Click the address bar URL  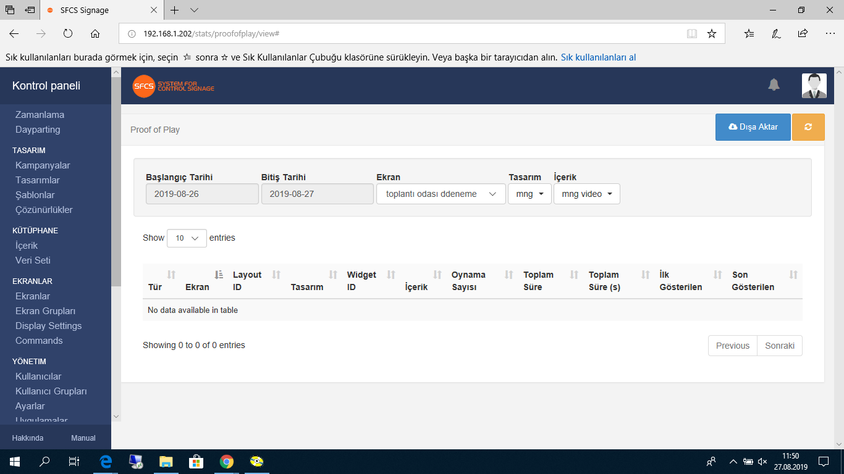212,33
